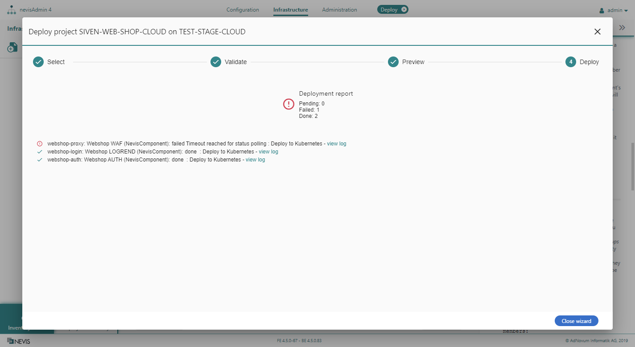Viewport: 635px width, 347px height.
Task: Switch to the Administration tab
Action: 339,10
